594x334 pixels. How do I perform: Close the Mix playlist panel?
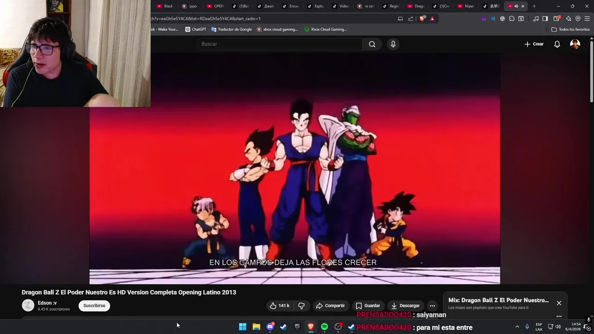(559, 303)
